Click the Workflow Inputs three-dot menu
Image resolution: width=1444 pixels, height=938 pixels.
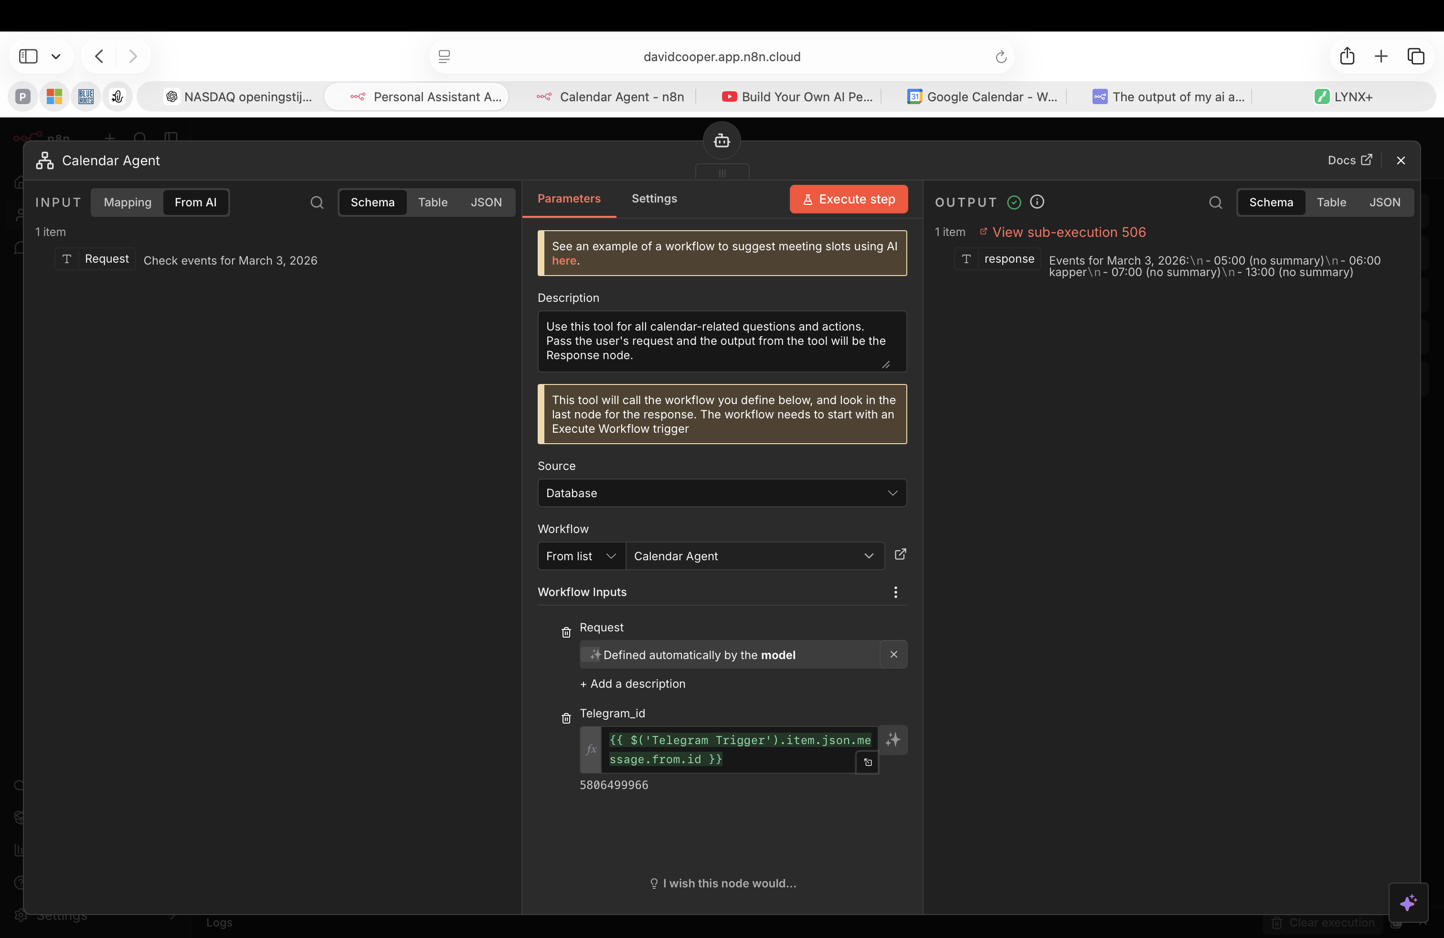pos(895,592)
